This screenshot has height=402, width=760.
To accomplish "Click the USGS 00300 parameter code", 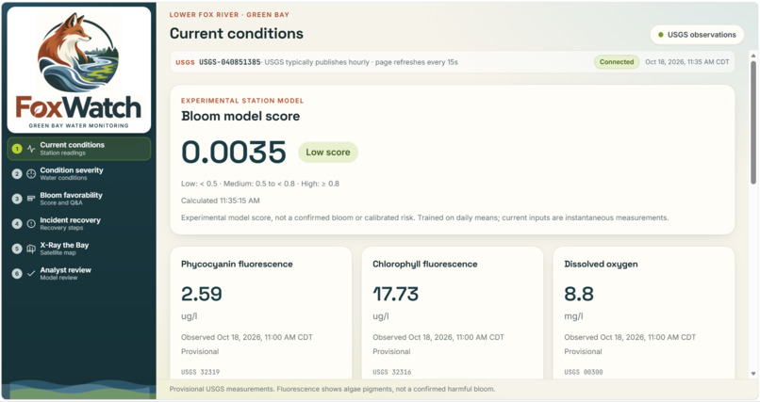I will tap(584, 372).
